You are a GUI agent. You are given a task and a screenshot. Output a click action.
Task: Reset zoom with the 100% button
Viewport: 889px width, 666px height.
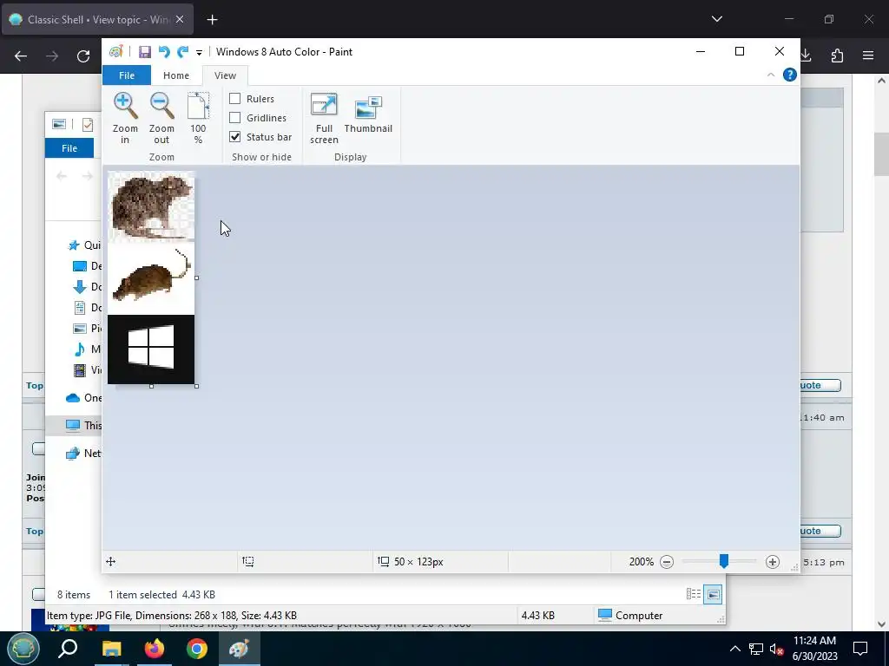point(198,118)
